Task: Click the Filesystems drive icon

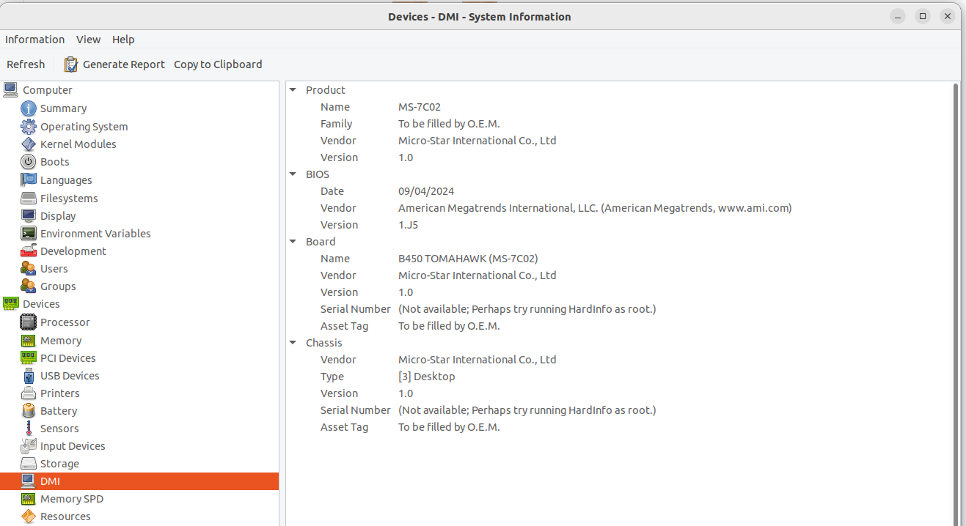Action: tap(29, 199)
